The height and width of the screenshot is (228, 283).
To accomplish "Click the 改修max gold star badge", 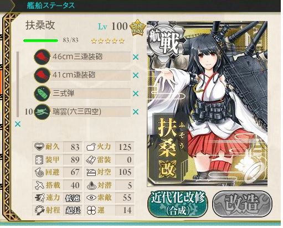I will click(137, 28).
